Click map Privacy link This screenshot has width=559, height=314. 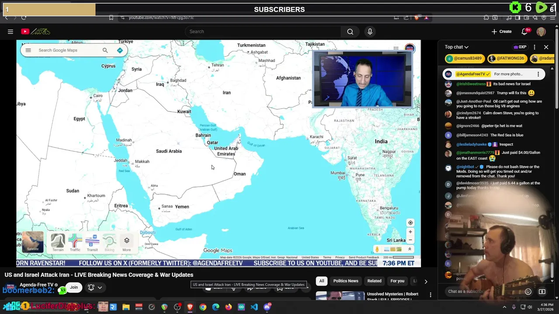click(340, 257)
